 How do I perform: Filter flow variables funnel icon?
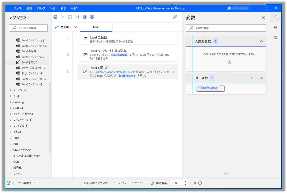tap(252, 78)
